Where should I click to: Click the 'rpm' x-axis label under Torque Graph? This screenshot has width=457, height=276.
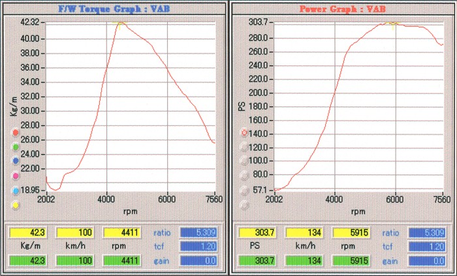pyautogui.click(x=131, y=211)
